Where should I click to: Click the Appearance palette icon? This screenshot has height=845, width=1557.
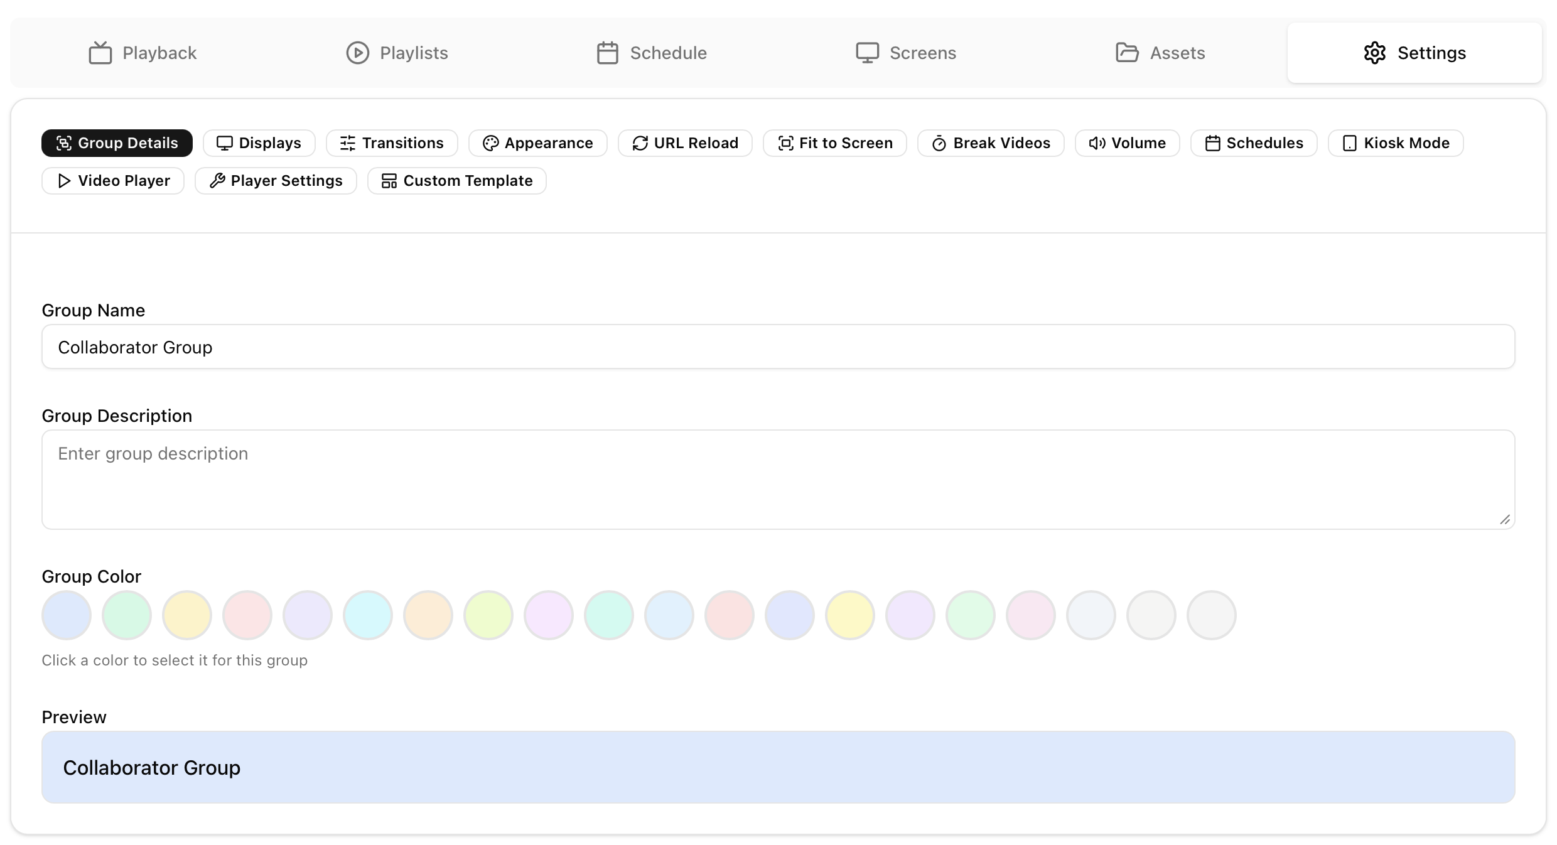490,143
